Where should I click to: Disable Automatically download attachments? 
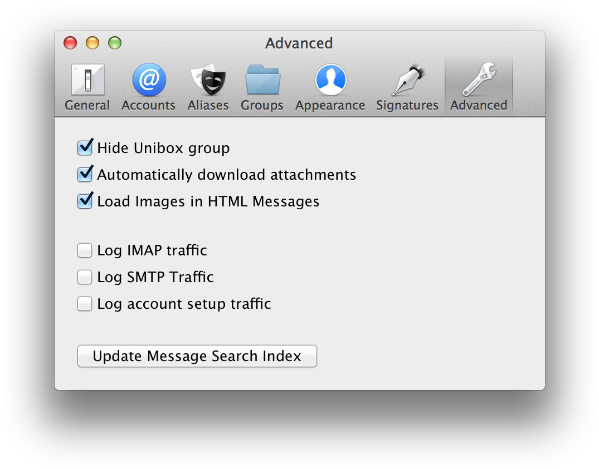pyautogui.click(x=85, y=174)
